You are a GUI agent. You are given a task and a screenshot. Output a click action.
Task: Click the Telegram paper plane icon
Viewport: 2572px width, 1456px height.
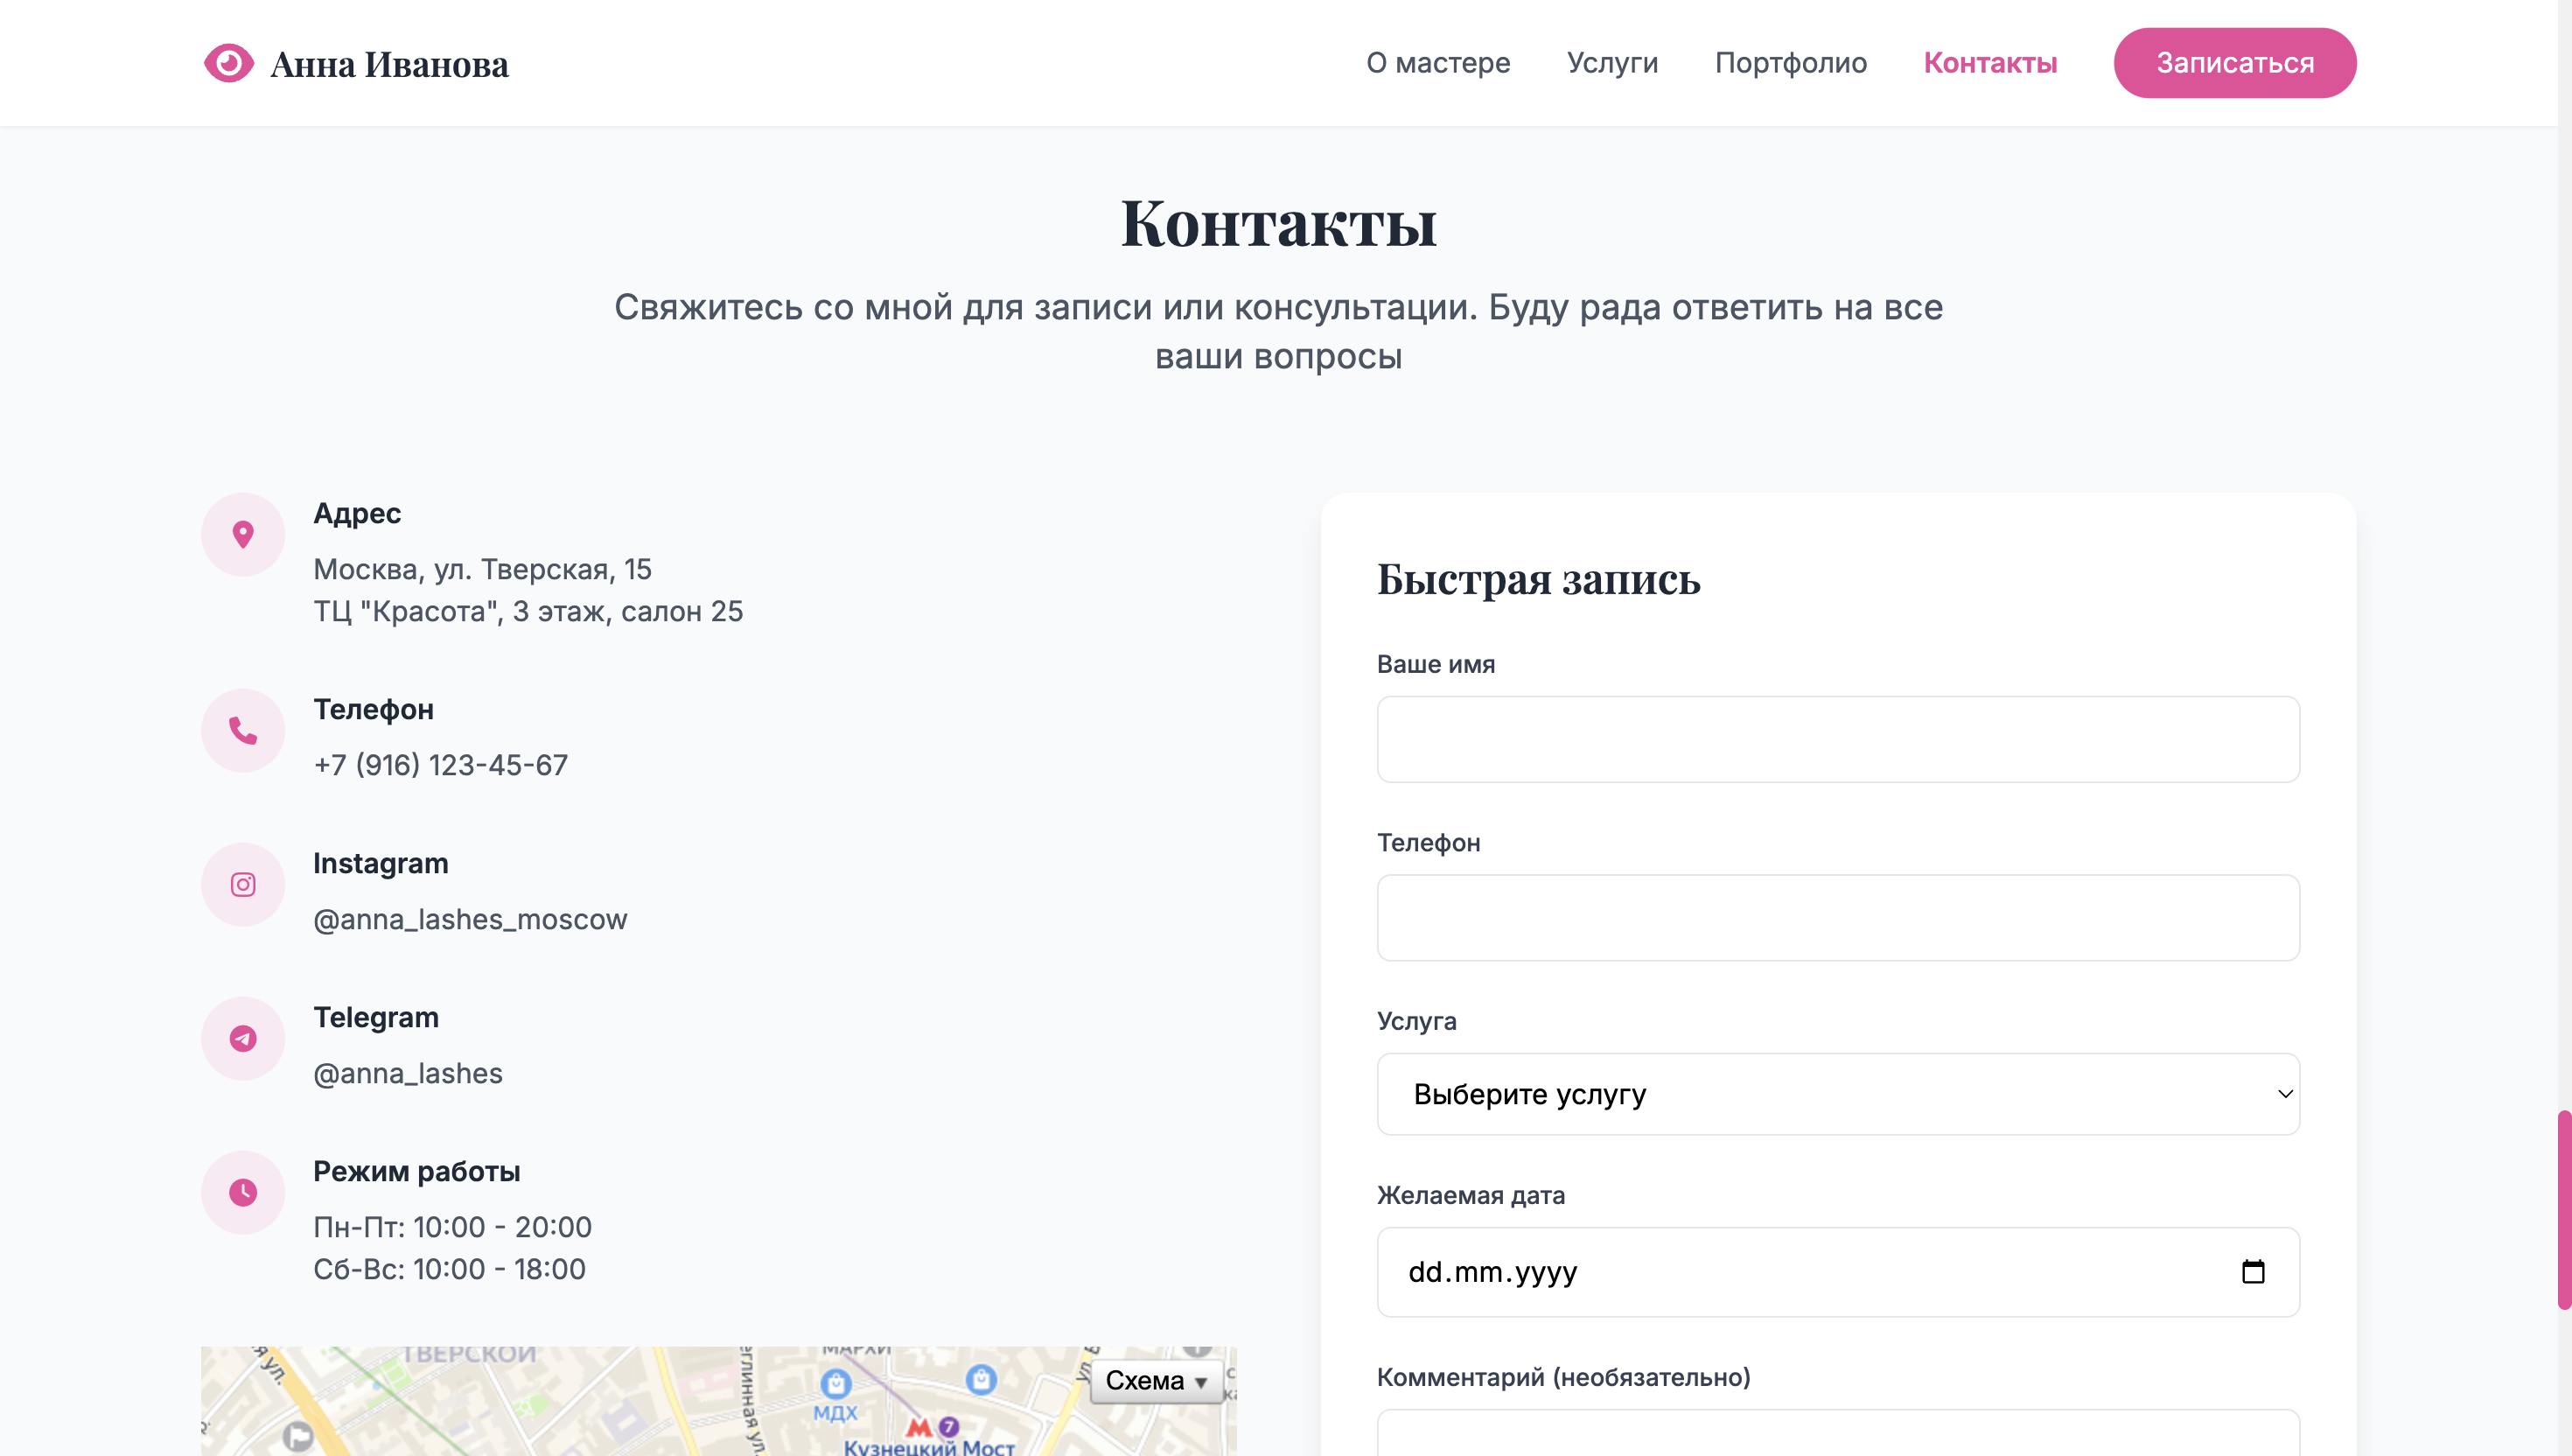[243, 1039]
